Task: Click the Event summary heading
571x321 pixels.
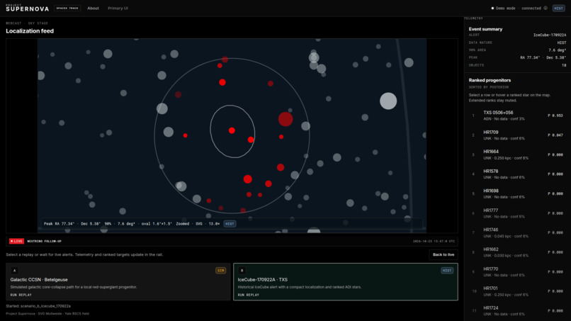Action: tap(485, 29)
